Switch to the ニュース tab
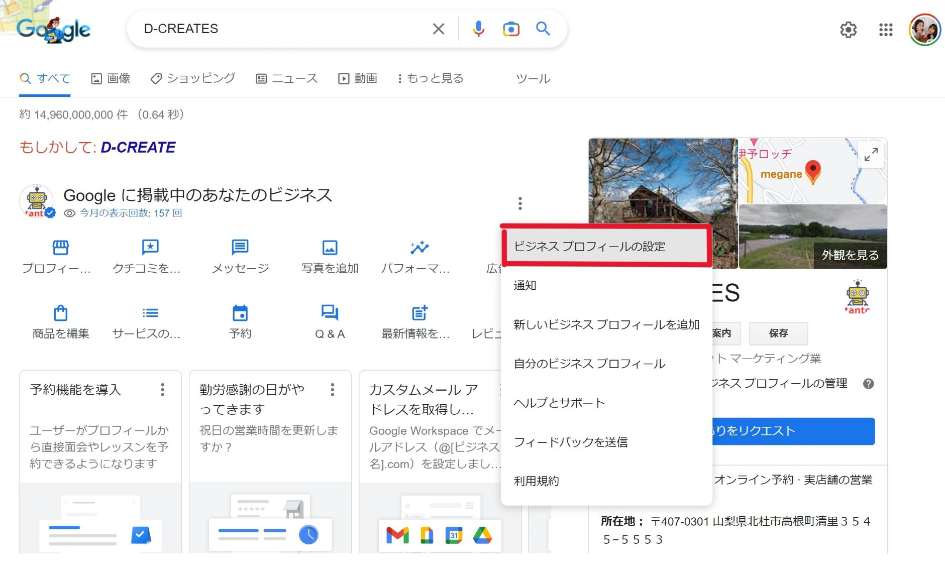The width and height of the screenshot is (945, 576). coord(287,78)
